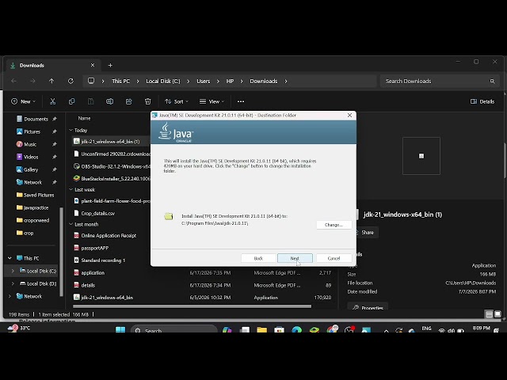Collapse the This PC tree node
This screenshot has width=507, height=380.
[10, 258]
